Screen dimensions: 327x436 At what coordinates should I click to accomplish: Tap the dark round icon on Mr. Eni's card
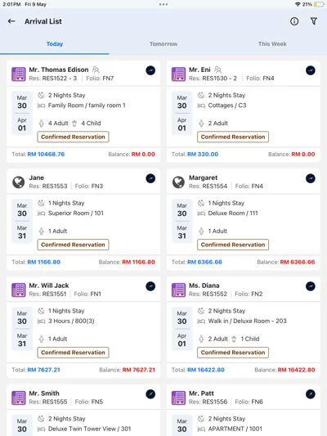pyautogui.click(x=311, y=70)
